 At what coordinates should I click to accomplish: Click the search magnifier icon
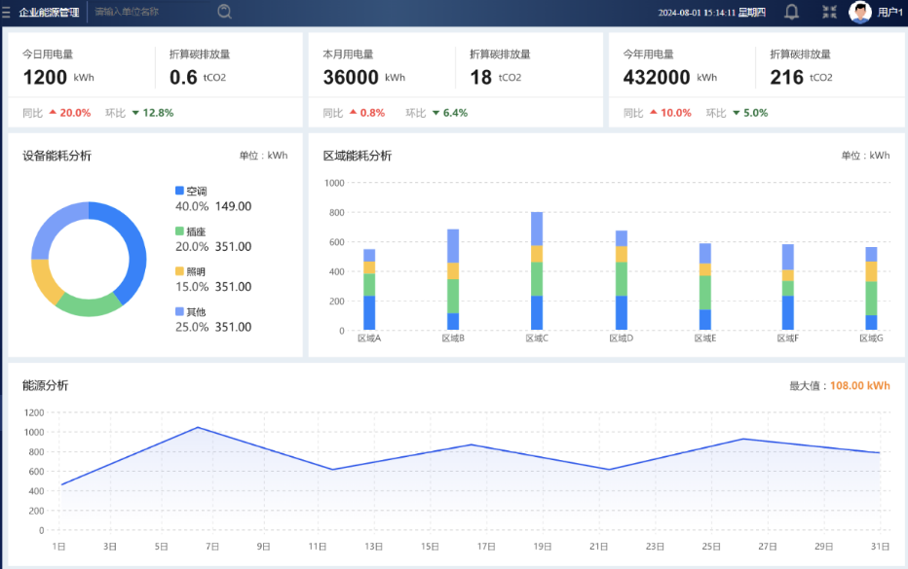point(224,12)
